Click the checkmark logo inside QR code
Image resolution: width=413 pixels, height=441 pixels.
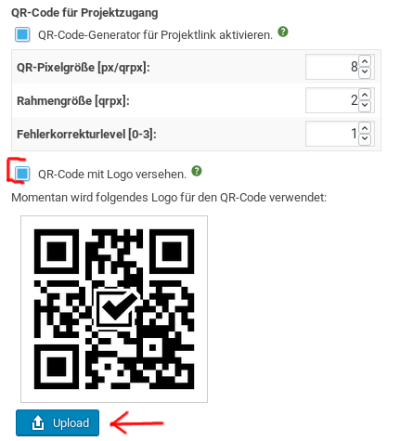click(x=117, y=307)
